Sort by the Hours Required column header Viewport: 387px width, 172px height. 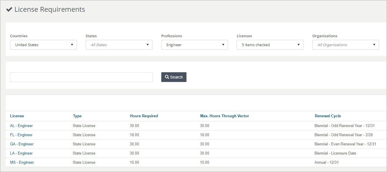[x=144, y=116]
